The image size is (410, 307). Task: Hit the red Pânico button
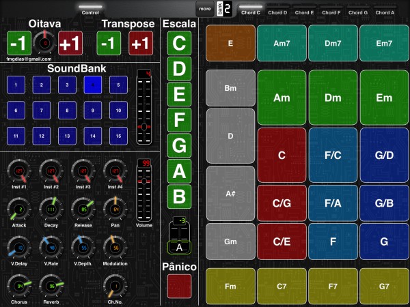click(179, 286)
